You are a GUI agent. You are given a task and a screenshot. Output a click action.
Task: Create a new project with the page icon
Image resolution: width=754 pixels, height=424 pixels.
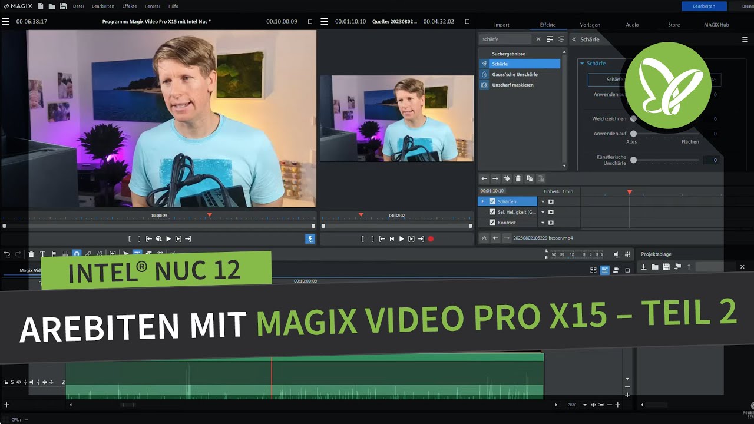click(41, 6)
